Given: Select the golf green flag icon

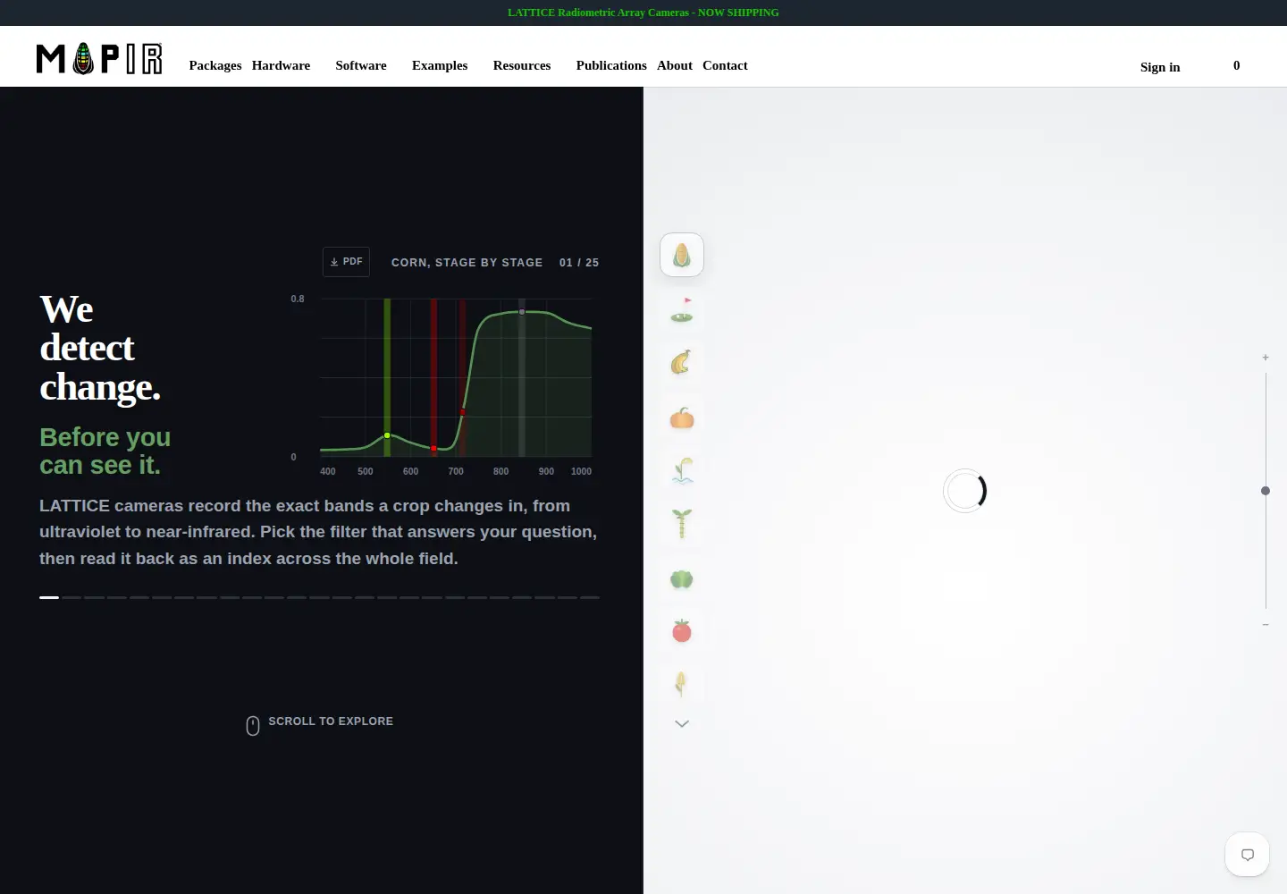Looking at the screenshot, I should pyautogui.click(x=682, y=310).
